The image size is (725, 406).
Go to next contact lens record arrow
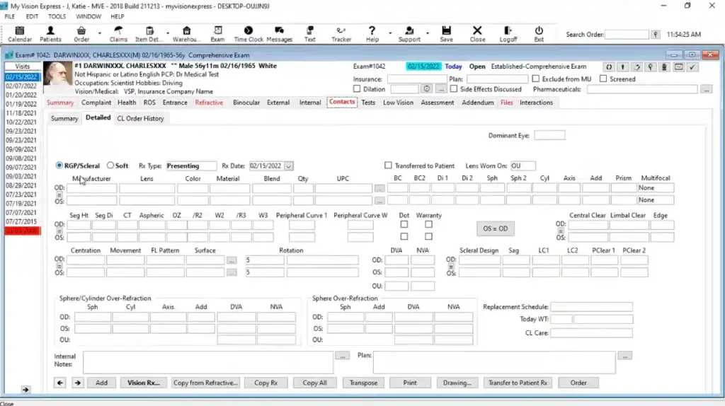pos(78,383)
